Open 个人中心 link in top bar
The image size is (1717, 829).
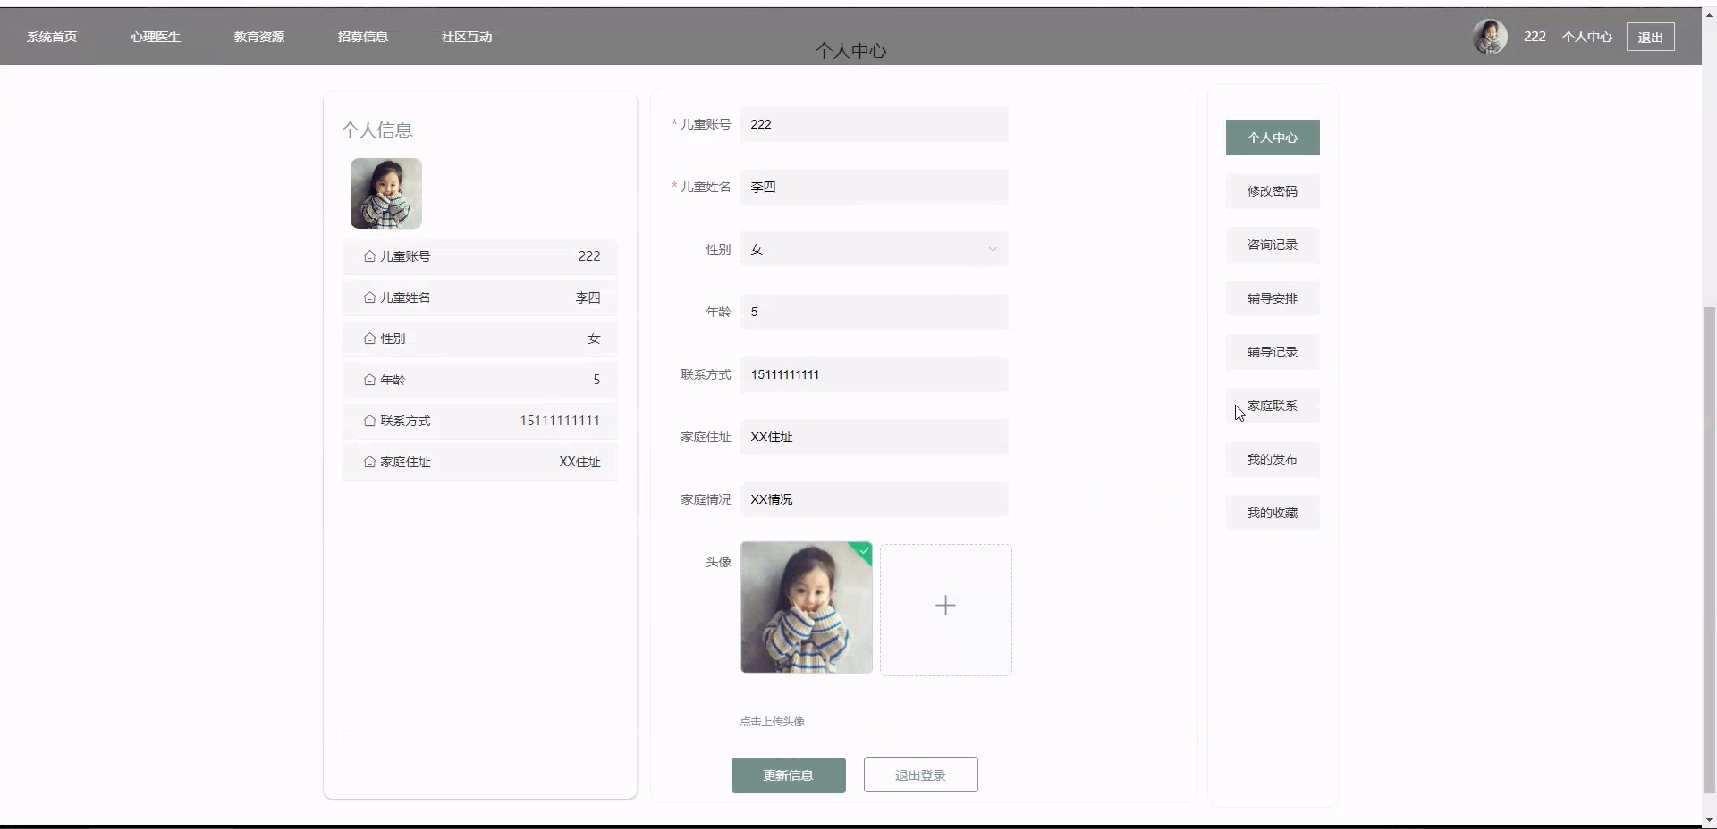coord(1587,37)
